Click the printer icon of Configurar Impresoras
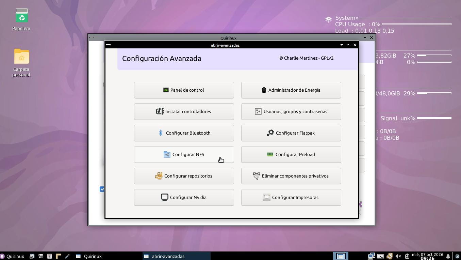461x260 pixels. (x=266, y=197)
